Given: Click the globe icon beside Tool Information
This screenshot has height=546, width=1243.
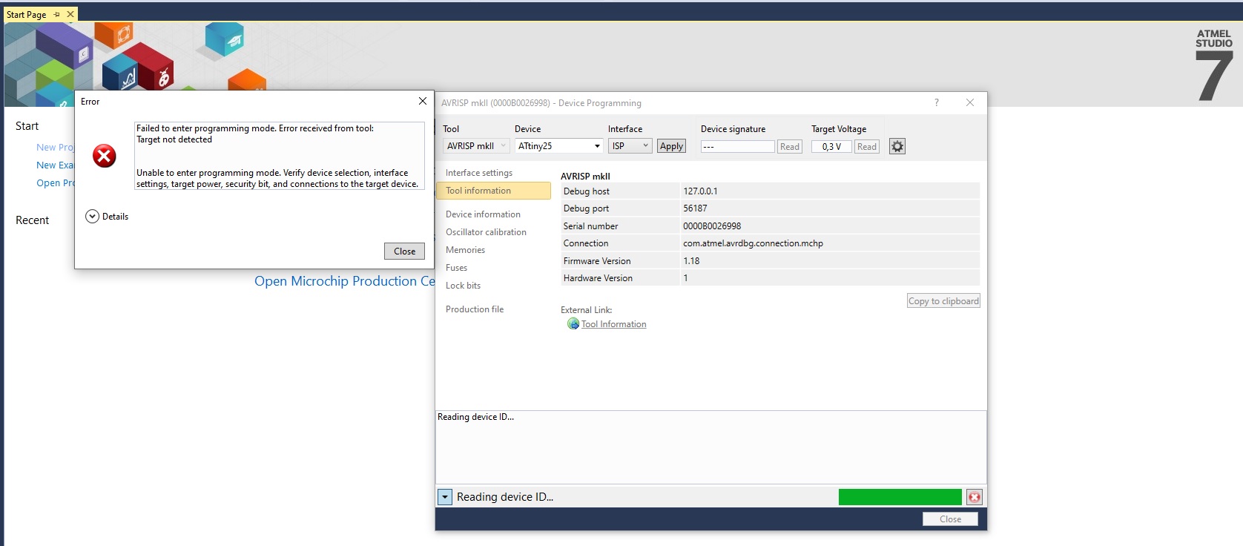Looking at the screenshot, I should pyautogui.click(x=573, y=324).
